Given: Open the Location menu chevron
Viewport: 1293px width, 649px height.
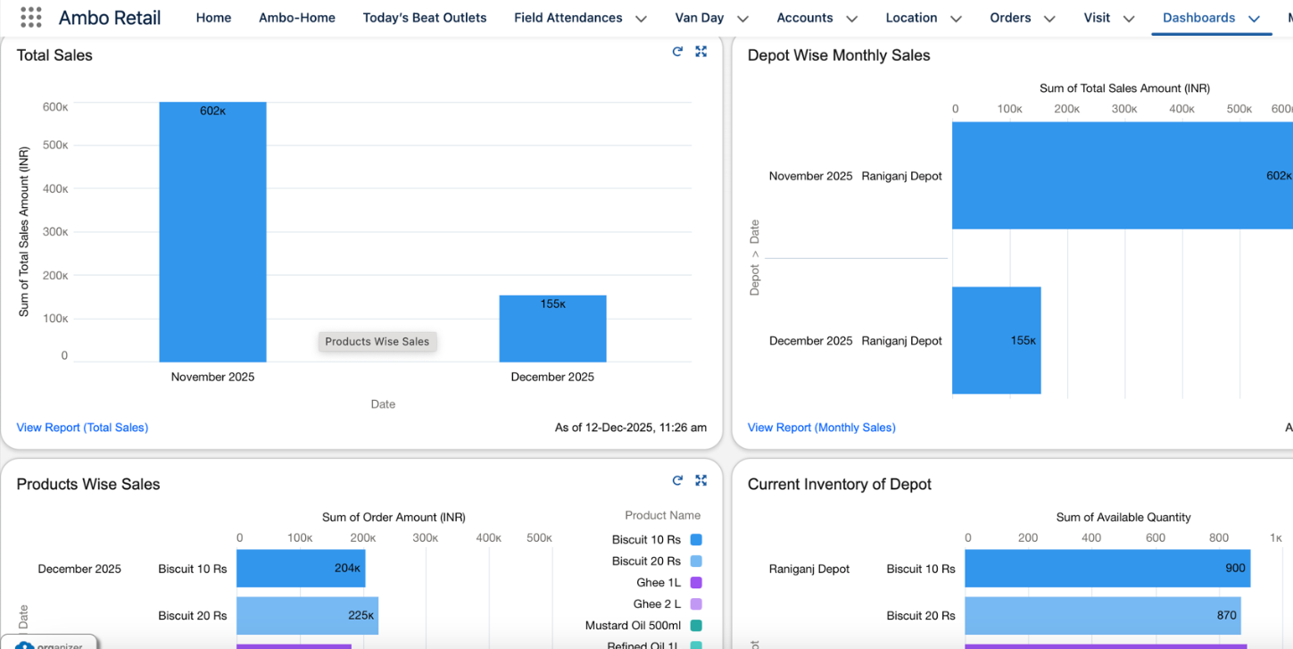Looking at the screenshot, I should 956,19.
